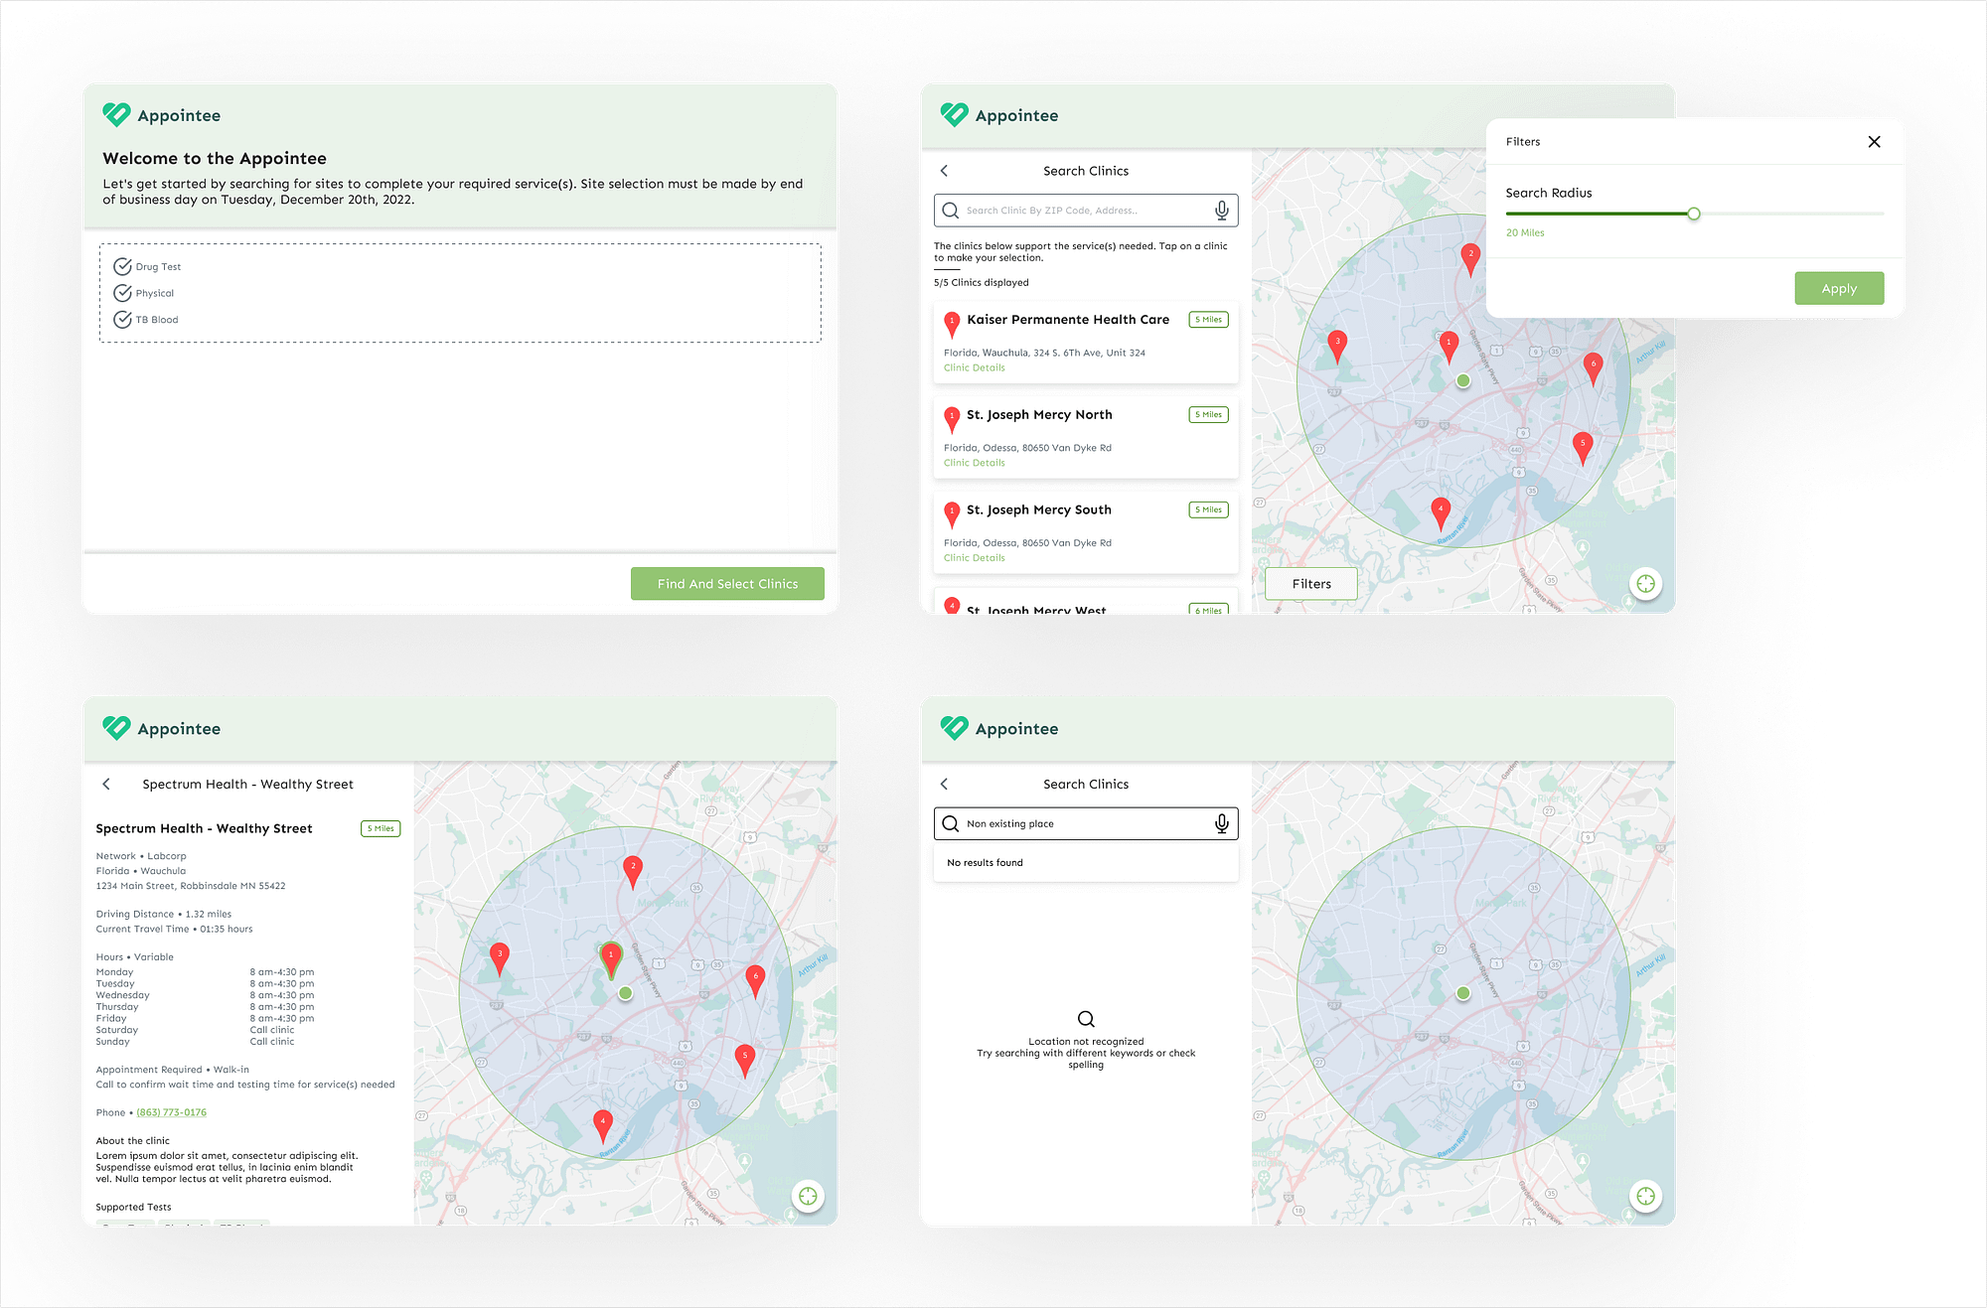This screenshot has width=1987, height=1308.
Task: Close the Filters popup
Action: click(x=1874, y=142)
